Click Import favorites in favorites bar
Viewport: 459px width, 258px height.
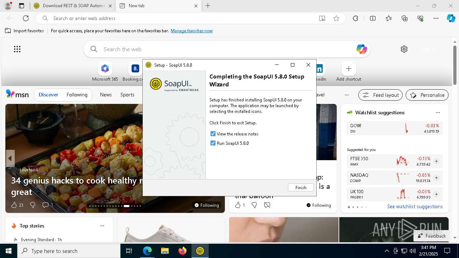click(24, 31)
